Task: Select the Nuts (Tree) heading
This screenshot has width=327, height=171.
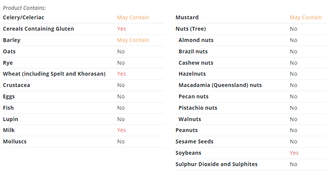Action: point(190,29)
